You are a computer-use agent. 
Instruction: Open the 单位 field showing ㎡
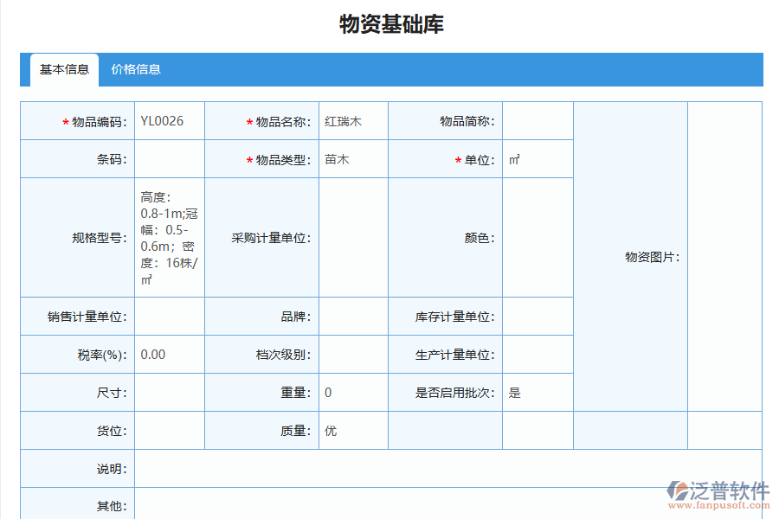pyautogui.click(x=538, y=159)
